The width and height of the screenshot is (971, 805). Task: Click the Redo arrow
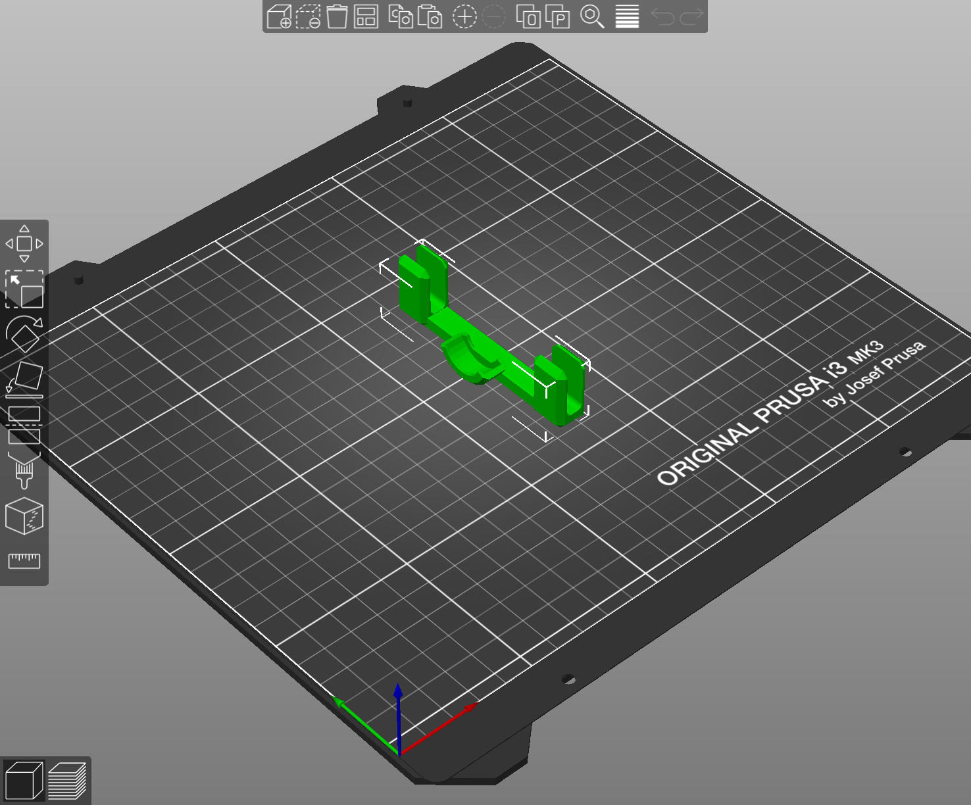pyautogui.click(x=691, y=16)
